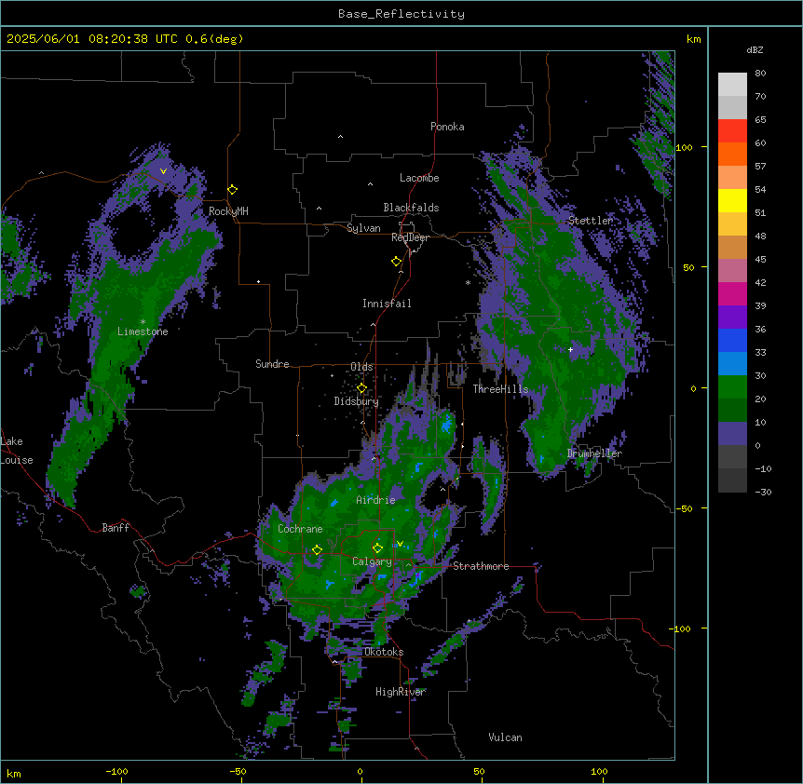Click the Calgary city label
This screenshot has width=803, height=784.
coord(372,561)
